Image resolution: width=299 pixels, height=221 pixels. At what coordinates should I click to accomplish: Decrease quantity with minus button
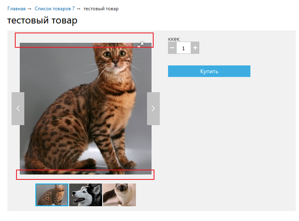[172, 48]
